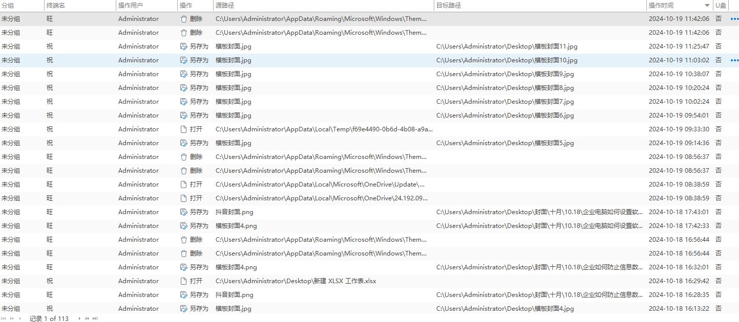Screen dimensions: 739x322
Task: Select the target path ending 横板封面8.jpg
Action: pos(505,88)
